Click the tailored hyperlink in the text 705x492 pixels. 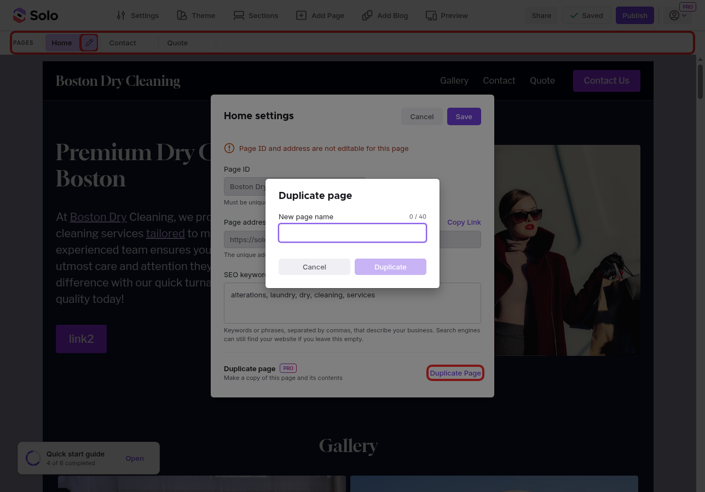click(x=165, y=233)
